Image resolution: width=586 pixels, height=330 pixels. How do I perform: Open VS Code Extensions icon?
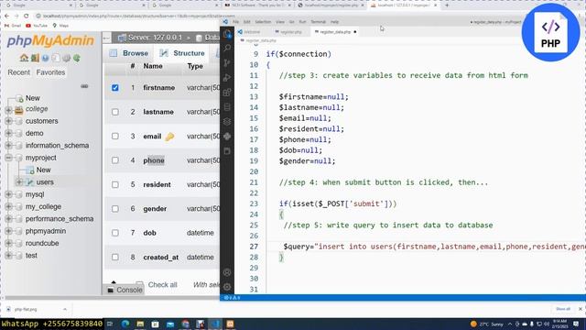[x=227, y=93]
